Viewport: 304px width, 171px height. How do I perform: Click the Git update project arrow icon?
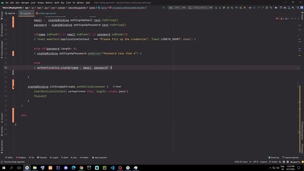point(255,8)
